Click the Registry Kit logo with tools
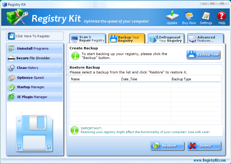The image size is (231, 164). 17,17
